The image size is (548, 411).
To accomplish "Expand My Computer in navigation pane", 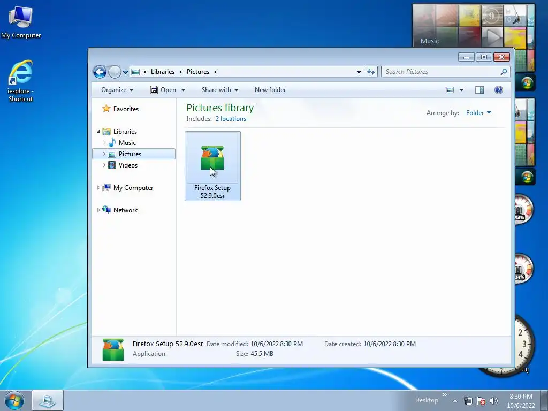I will click(x=98, y=188).
